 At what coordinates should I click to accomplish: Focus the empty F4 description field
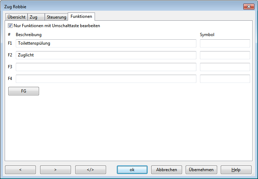coord(106,79)
